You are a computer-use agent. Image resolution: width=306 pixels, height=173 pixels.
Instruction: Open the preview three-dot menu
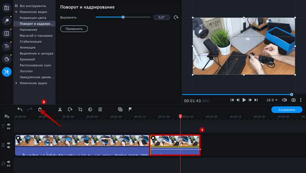tap(301, 100)
